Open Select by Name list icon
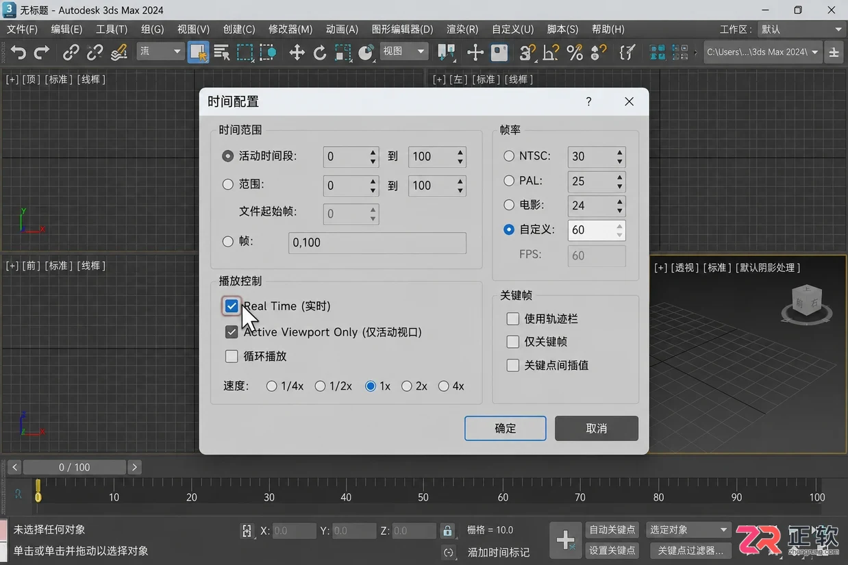The image size is (848, 565). (221, 53)
